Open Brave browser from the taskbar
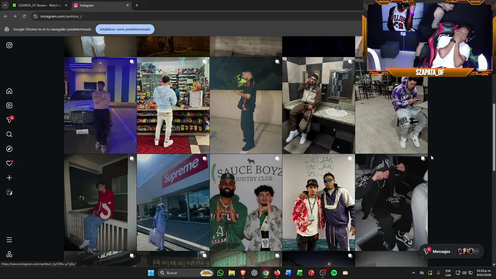Screen dimensions: 496x279 (x=243, y=273)
